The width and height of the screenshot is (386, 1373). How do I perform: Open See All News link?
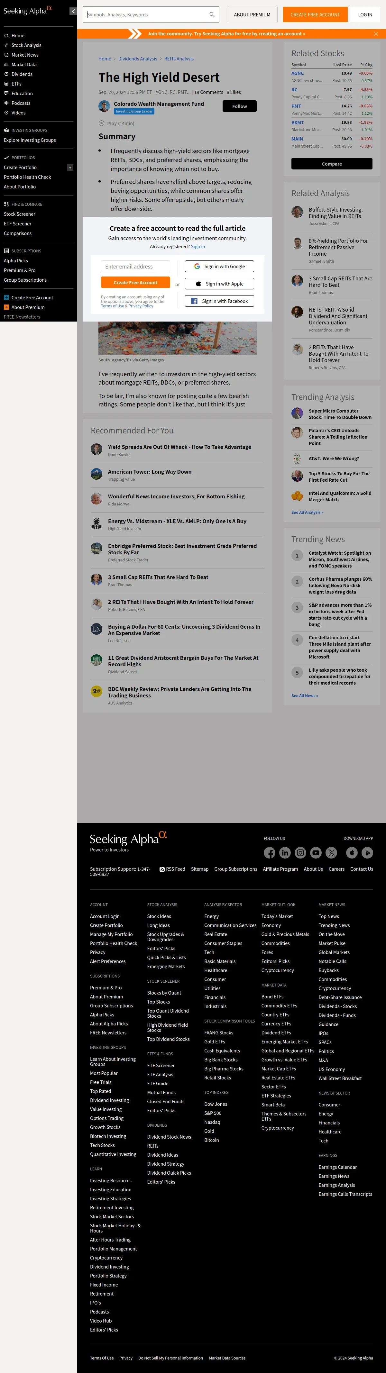[304, 696]
